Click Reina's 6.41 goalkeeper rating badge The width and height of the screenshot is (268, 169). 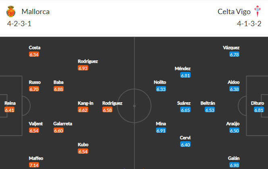click(10, 110)
